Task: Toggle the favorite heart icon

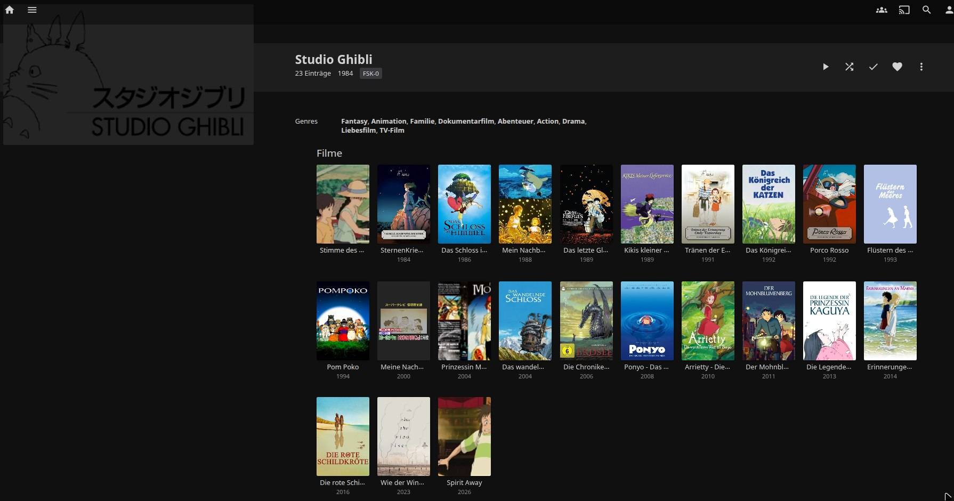Action: click(898, 67)
